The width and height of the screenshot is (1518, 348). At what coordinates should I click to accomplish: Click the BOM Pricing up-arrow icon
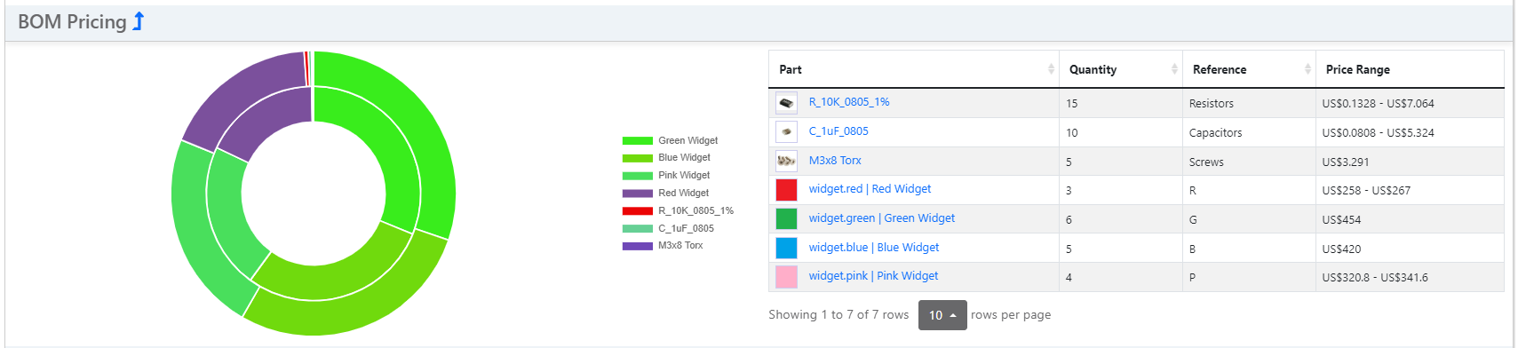pyautogui.click(x=139, y=21)
